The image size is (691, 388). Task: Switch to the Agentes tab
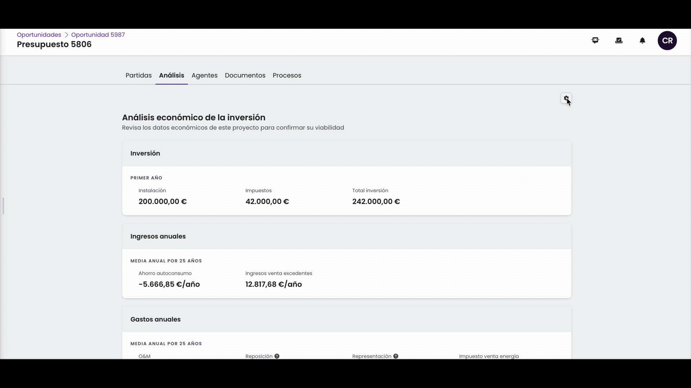pos(204,75)
